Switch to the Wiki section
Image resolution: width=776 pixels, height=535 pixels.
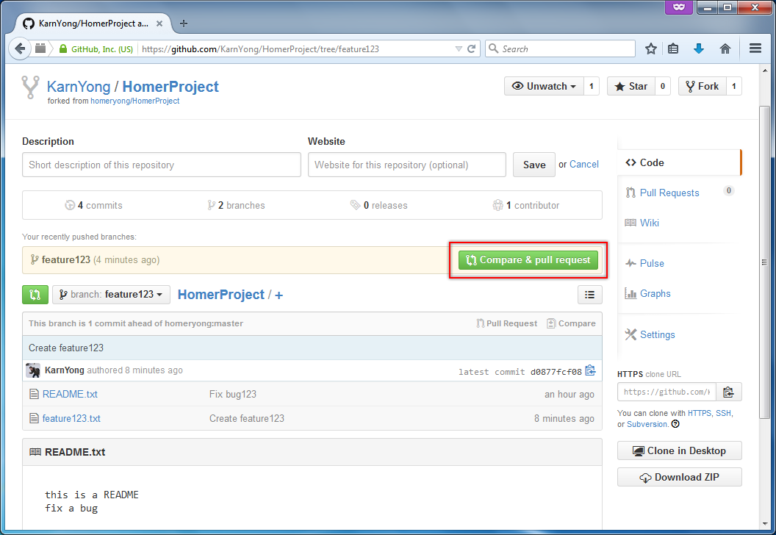click(x=649, y=223)
